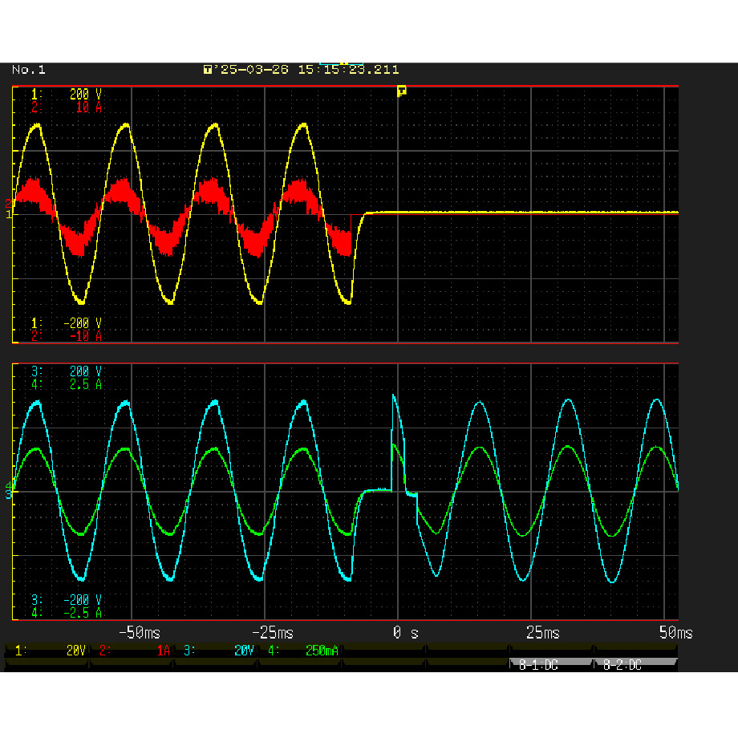Image resolution: width=738 pixels, height=742 pixels.
Task: Click the No.1 record number label
Action: 29,70
